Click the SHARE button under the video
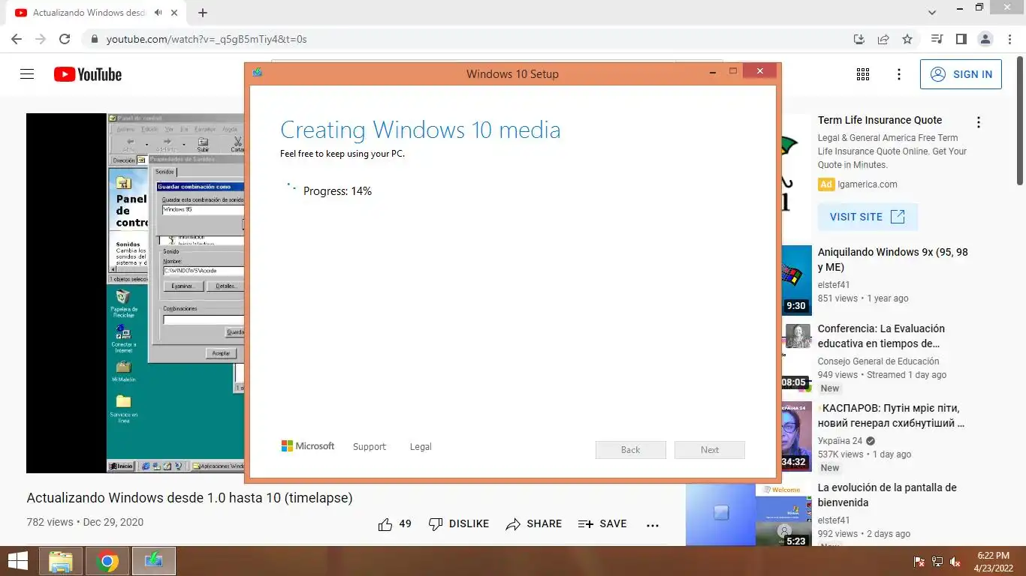 [x=533, y=524]
